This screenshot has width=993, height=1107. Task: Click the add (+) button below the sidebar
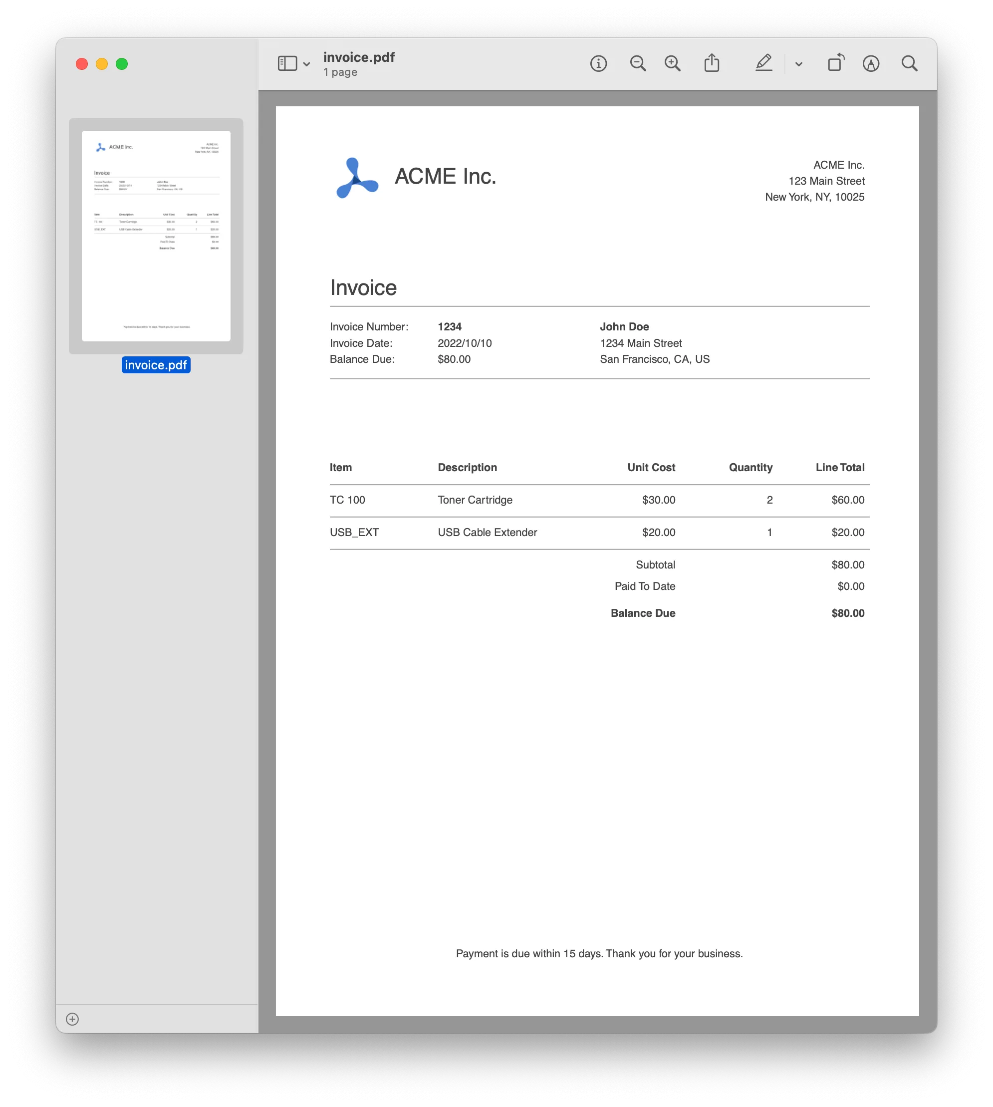click(72, 1018)
